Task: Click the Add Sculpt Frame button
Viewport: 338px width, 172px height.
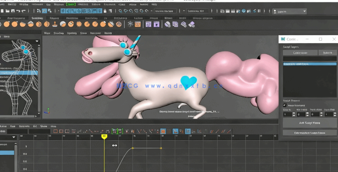Action: click(309, 123)
